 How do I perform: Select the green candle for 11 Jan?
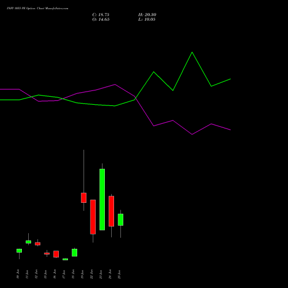pos(28,242)
